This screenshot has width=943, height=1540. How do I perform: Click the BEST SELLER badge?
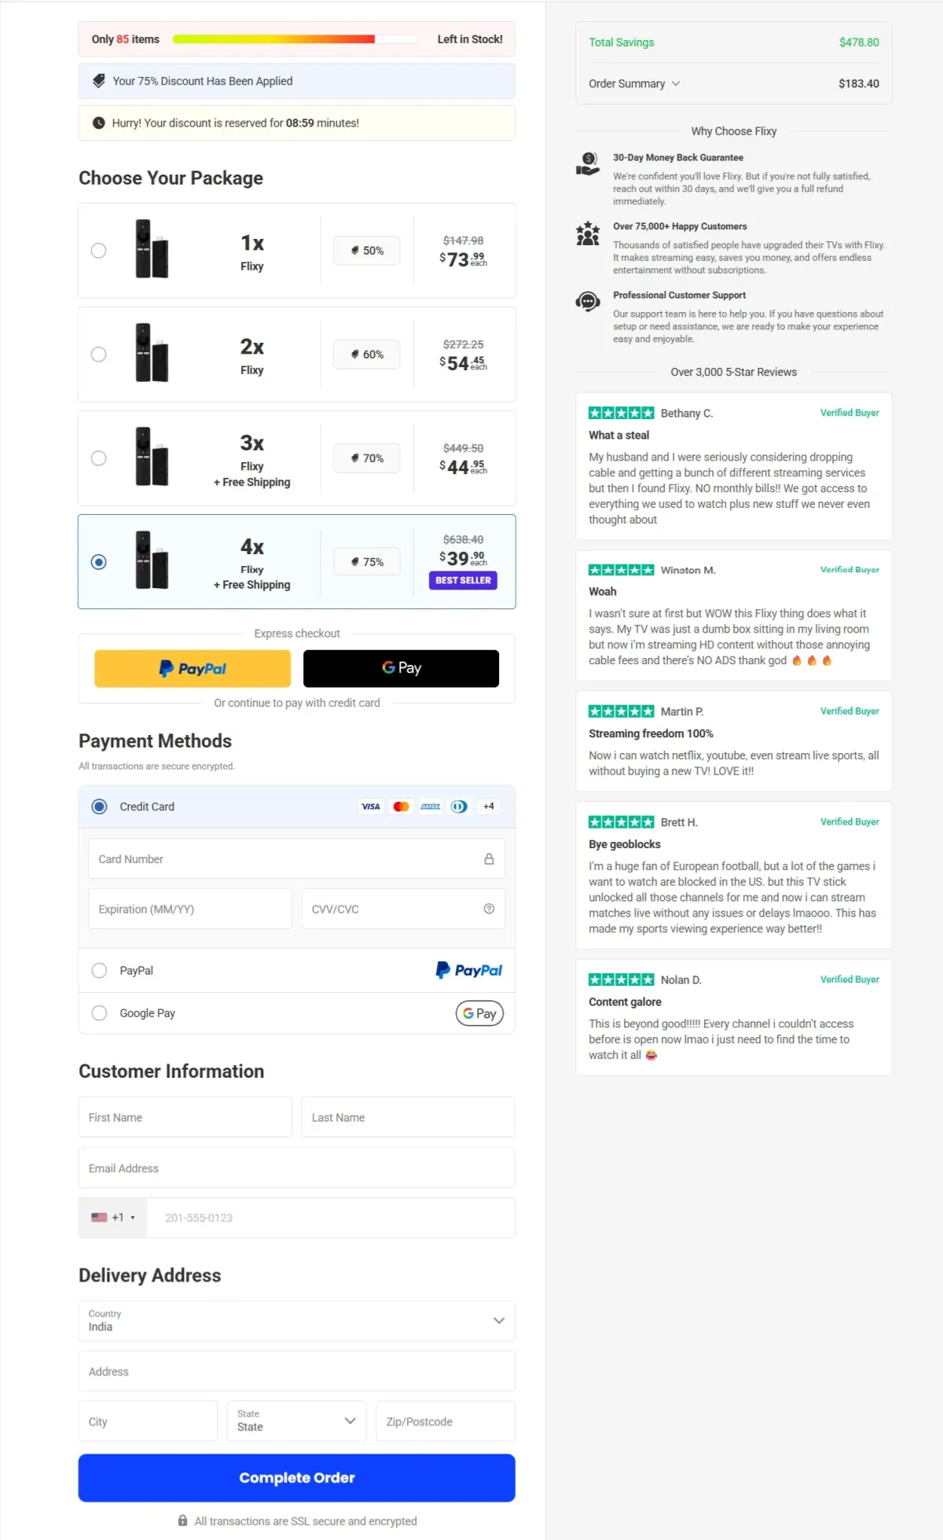tap(464, 580)
